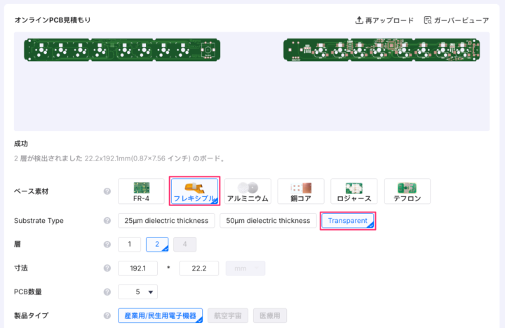Select アルミニウム base material
Image resolution: width=505 pixels, height=328 pixels.
tap(248, 191)
